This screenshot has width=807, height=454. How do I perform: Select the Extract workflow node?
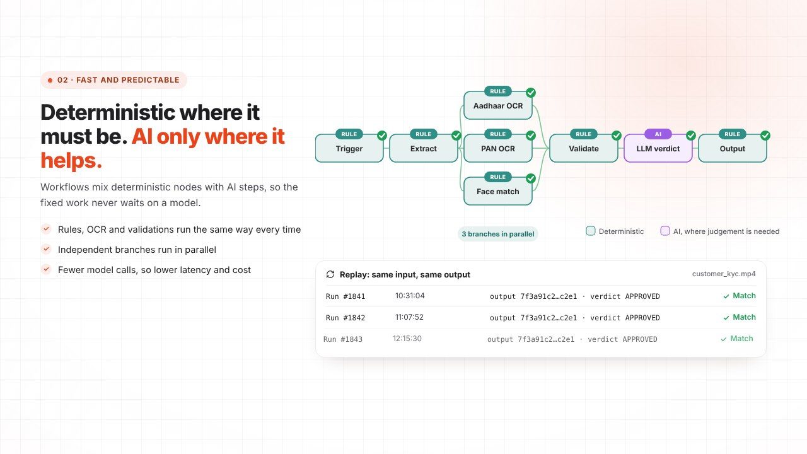click(x=424, y=148)
